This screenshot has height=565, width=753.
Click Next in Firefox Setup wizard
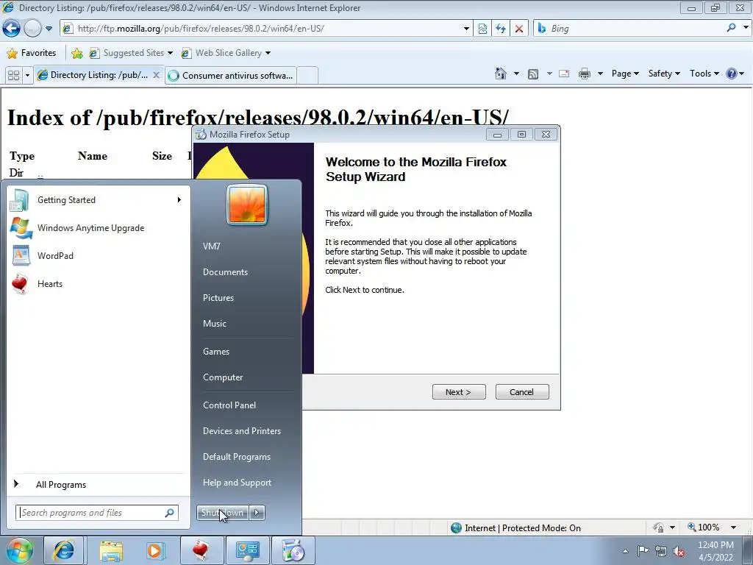[459, 392]
